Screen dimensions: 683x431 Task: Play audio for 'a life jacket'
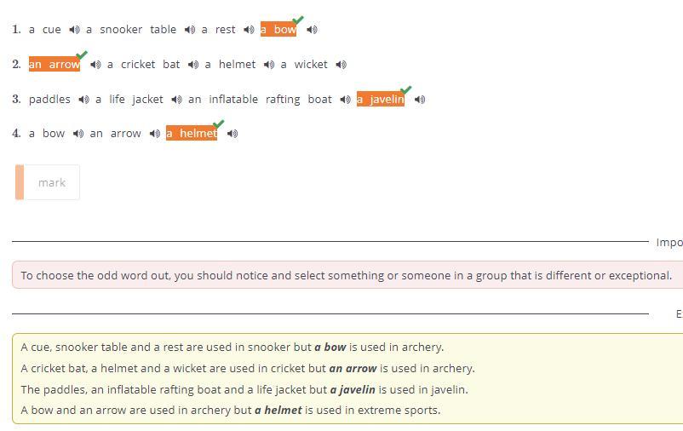click(176, 100)
